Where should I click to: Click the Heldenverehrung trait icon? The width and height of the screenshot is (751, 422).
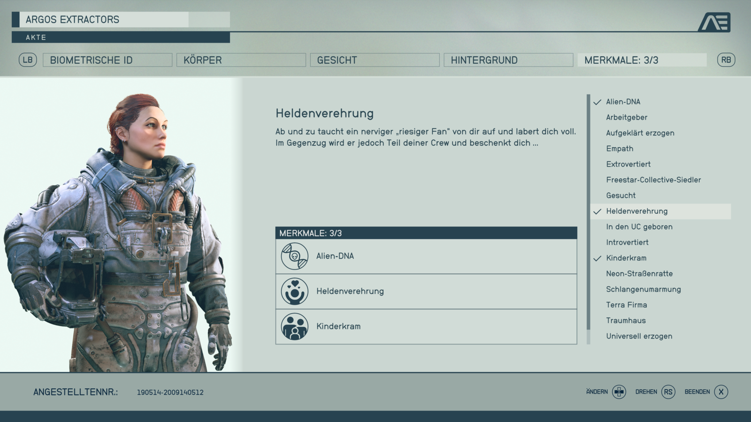point(295,291)
